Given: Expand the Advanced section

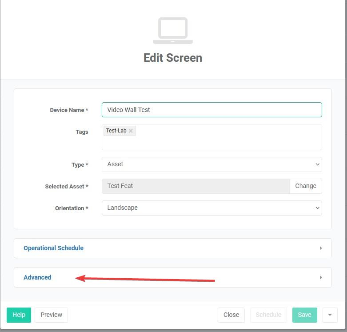Looking at the screenshot, I should pos(173,277).
